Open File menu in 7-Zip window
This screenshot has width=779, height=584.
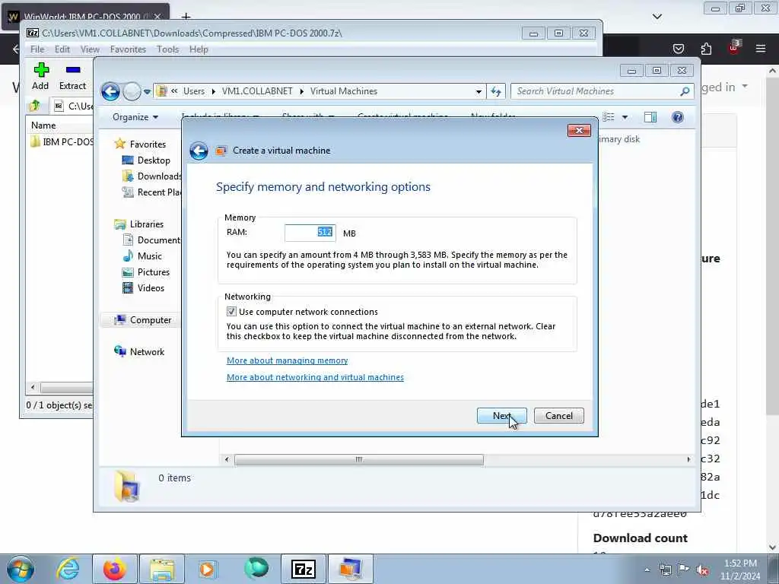[37, 49]
